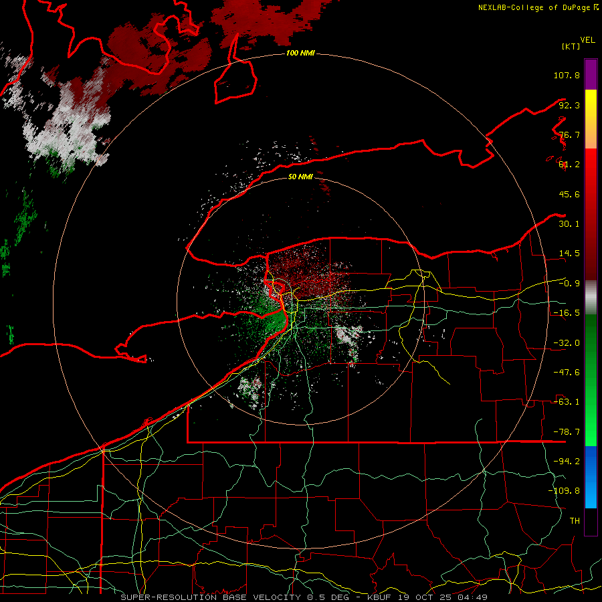Click the 76.7 legend value
The width and height of the screenshot is (602, 602).
tap(569, 134)
